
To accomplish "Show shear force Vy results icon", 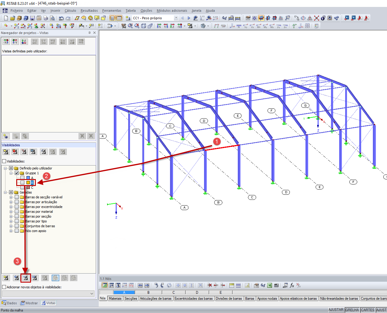I will (246, 26).
